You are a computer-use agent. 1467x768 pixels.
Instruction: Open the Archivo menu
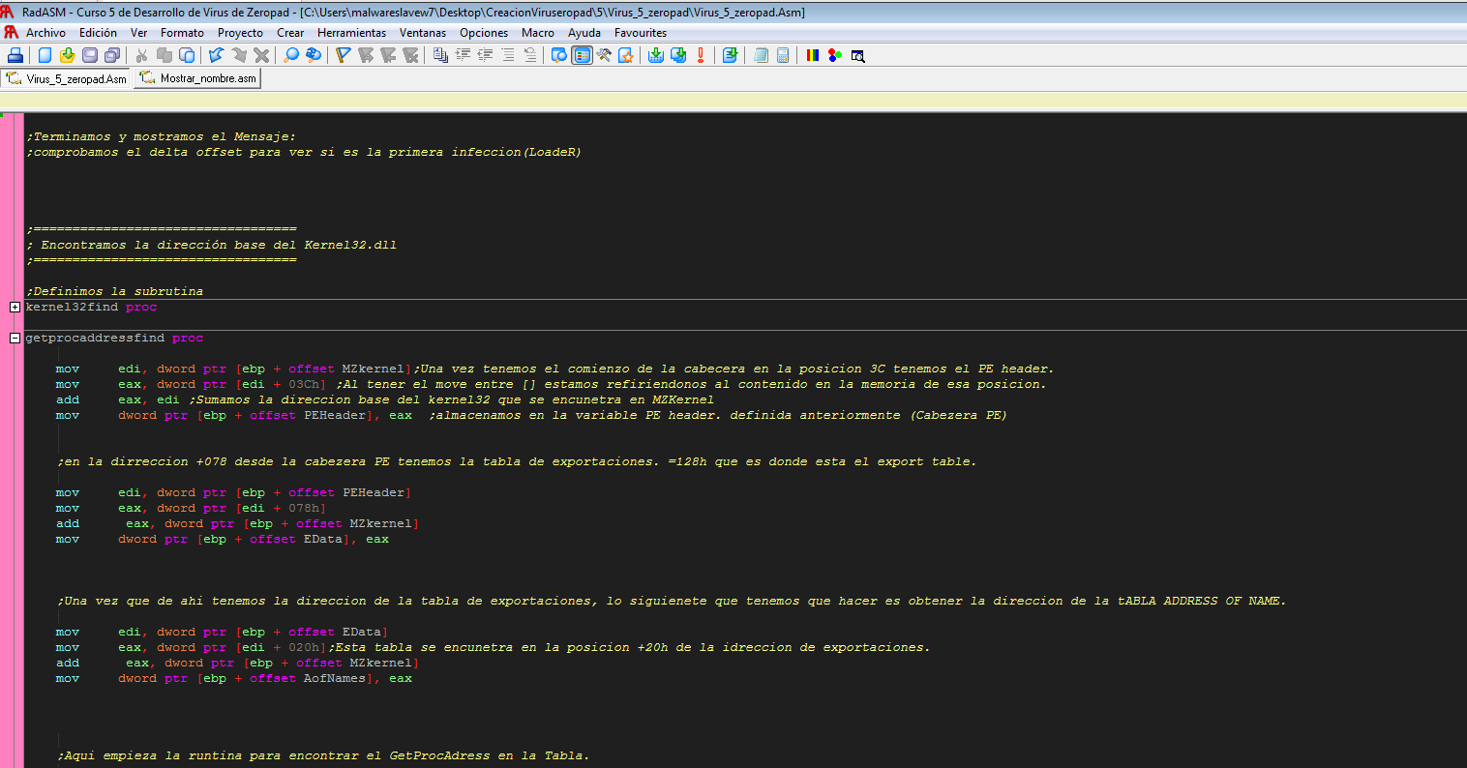[45, 33]
